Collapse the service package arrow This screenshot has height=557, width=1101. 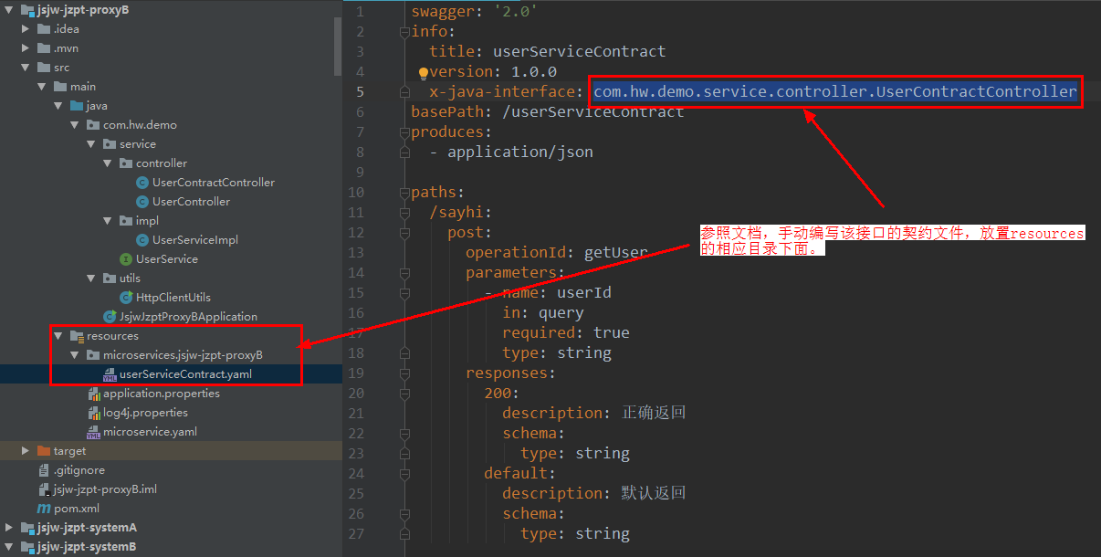pyautogui.click(x=91, y=143)
